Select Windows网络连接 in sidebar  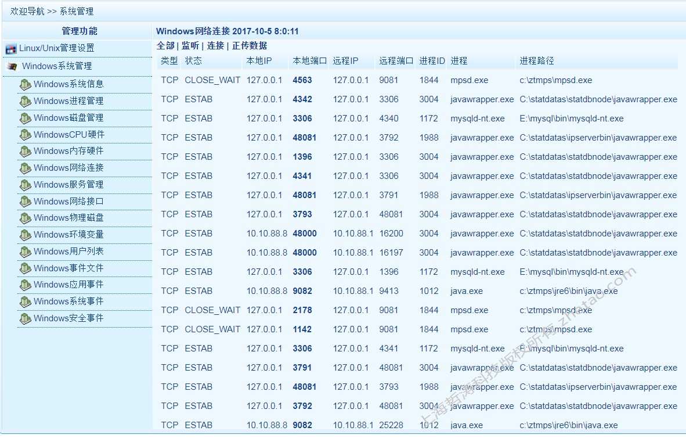(68, 168)
